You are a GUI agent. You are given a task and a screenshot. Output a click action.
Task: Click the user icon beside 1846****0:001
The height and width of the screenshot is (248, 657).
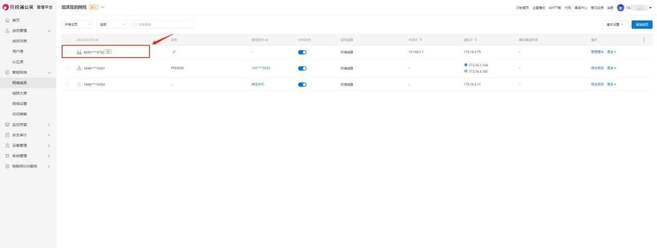pos(79,68)
